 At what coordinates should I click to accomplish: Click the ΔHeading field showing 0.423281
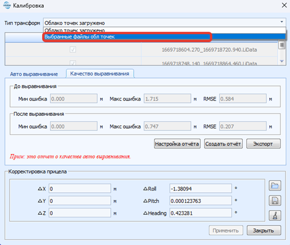pyautogui.click(x=201, y=213)
